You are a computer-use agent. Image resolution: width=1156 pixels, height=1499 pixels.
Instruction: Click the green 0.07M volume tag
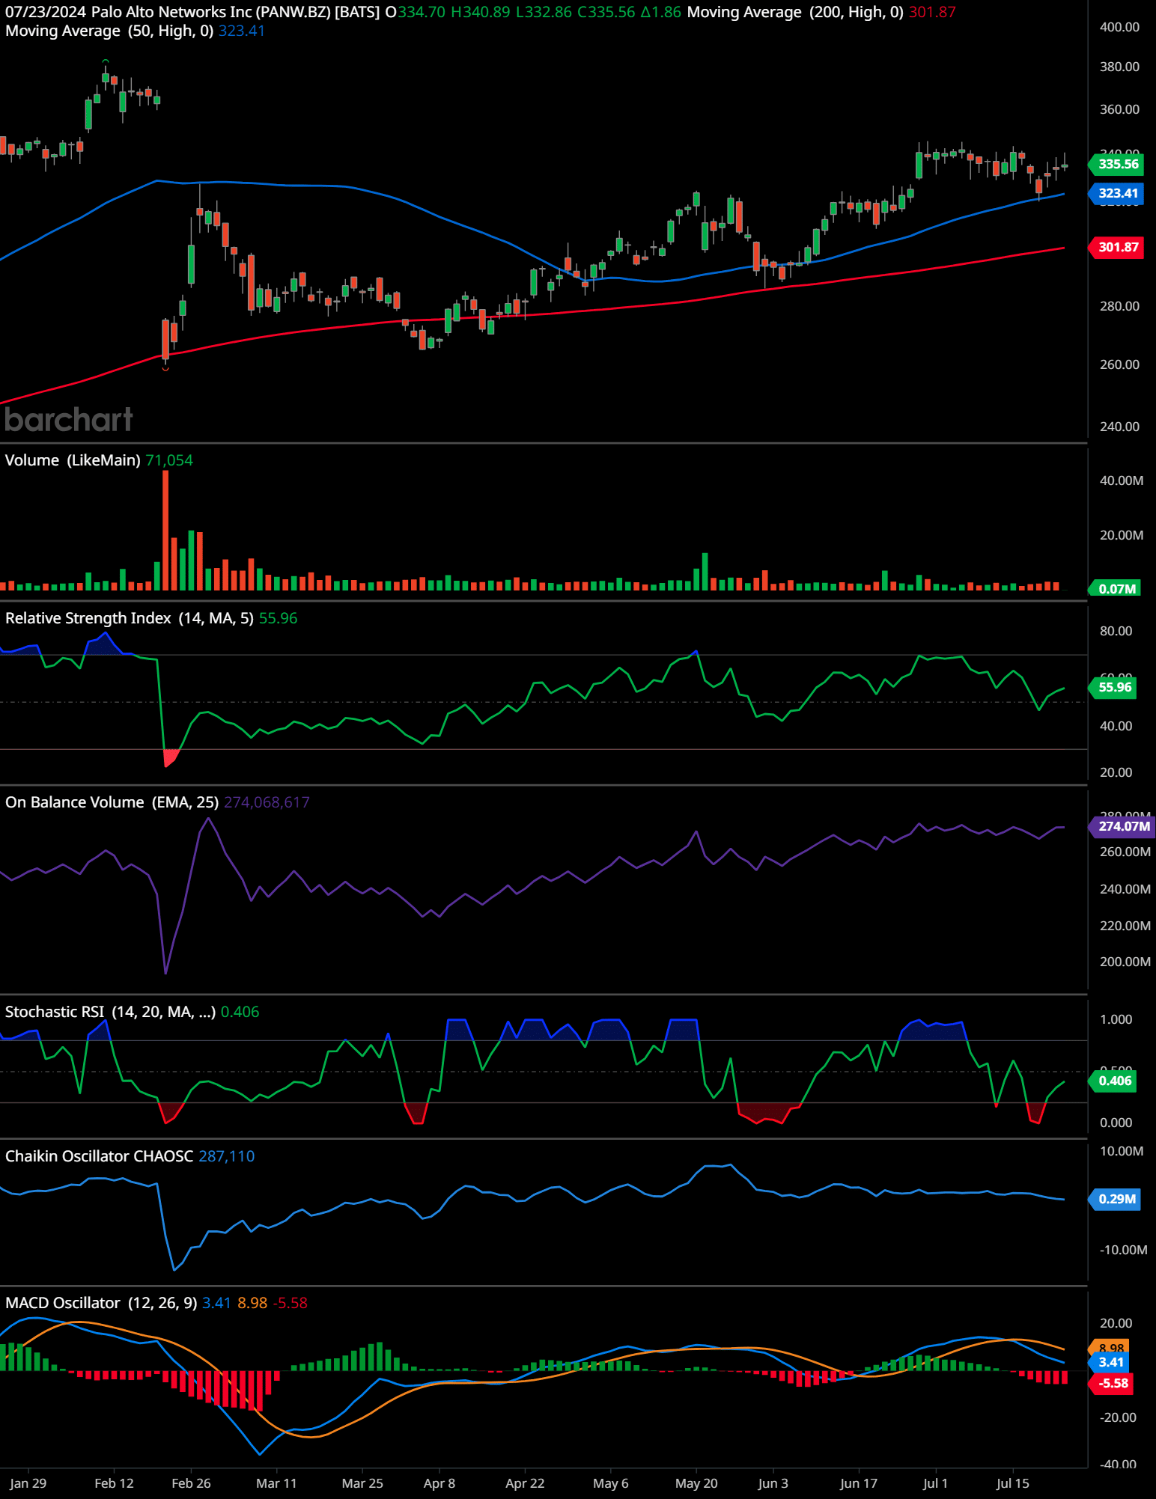point(1116,589)
